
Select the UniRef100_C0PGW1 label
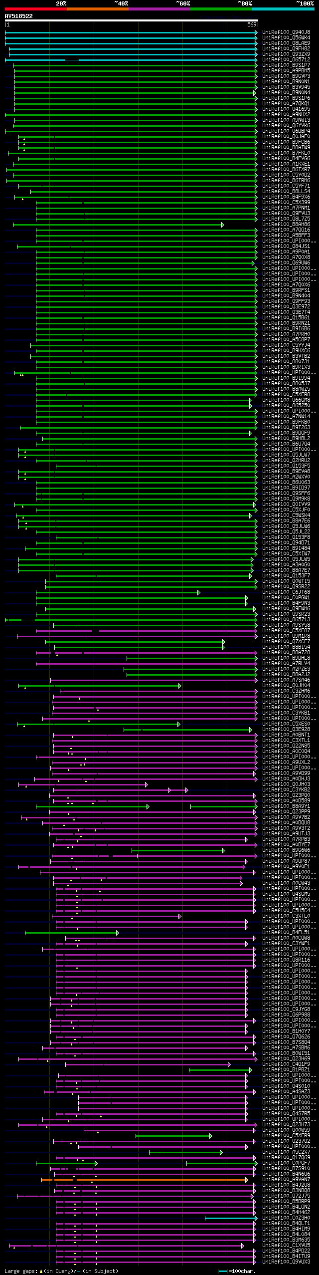pyautogui.click(x=286, y=598)
